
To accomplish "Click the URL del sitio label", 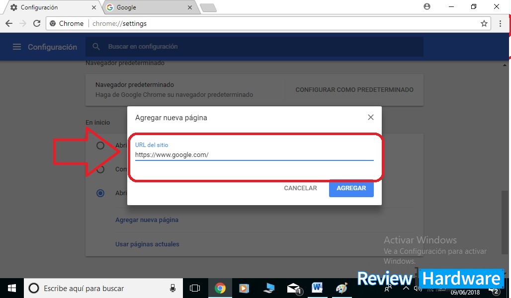I will coord(152,145).
